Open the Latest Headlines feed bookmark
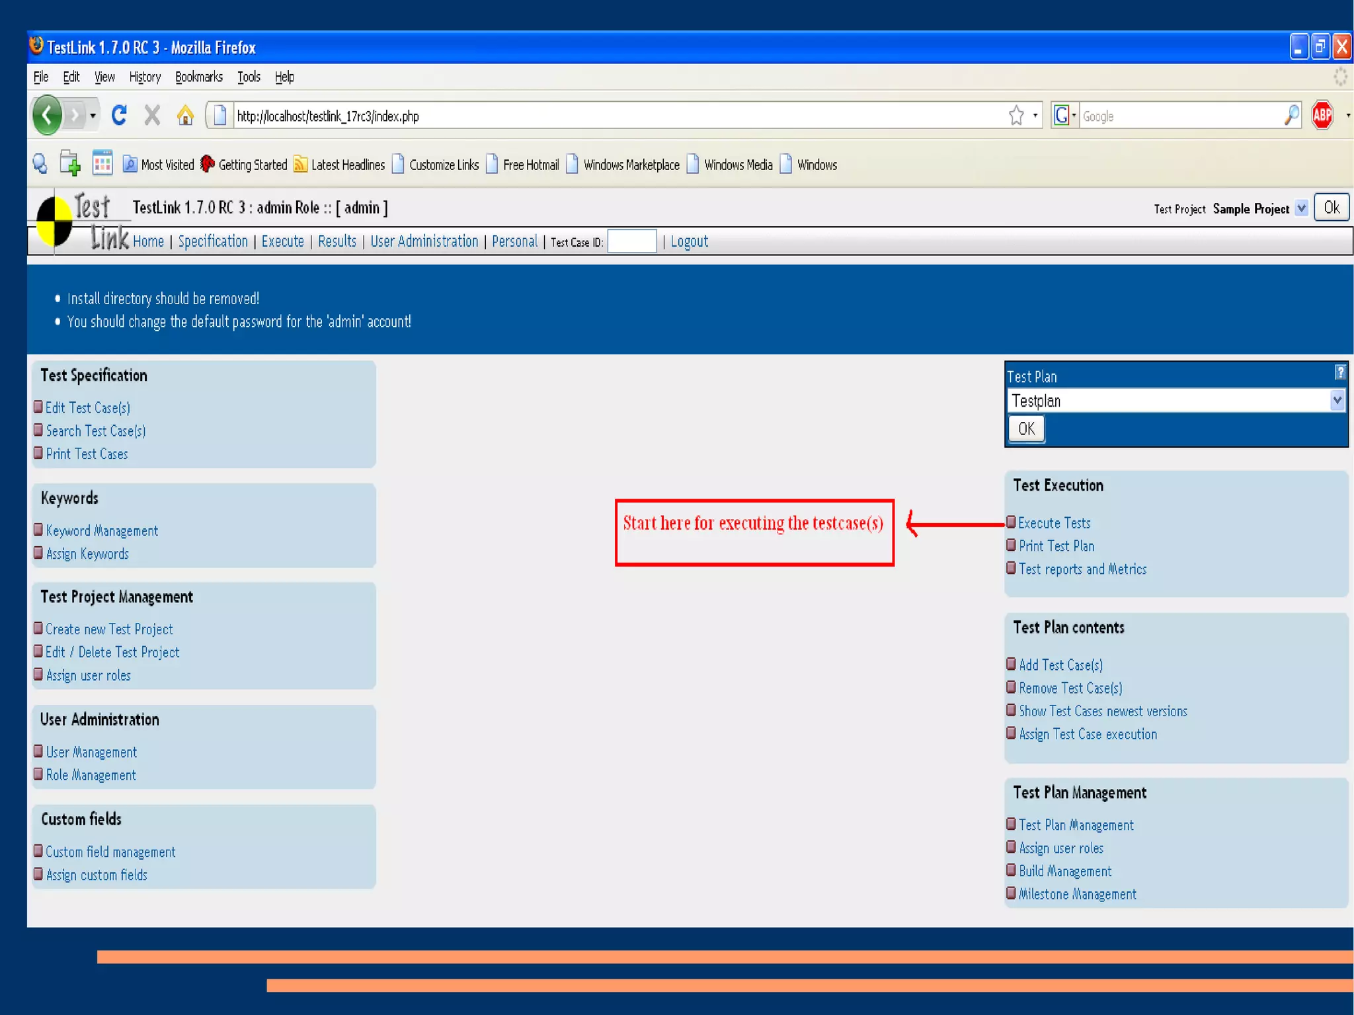1354x1015 pixels. pos(339,165)
